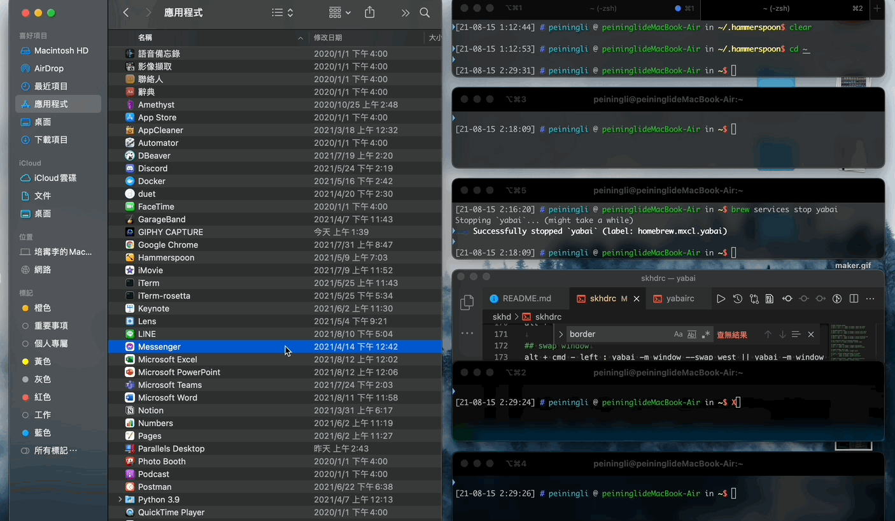Click the Run play icon in editor toolbar
The image size is (895, 521).
click(x=721, y=299)
